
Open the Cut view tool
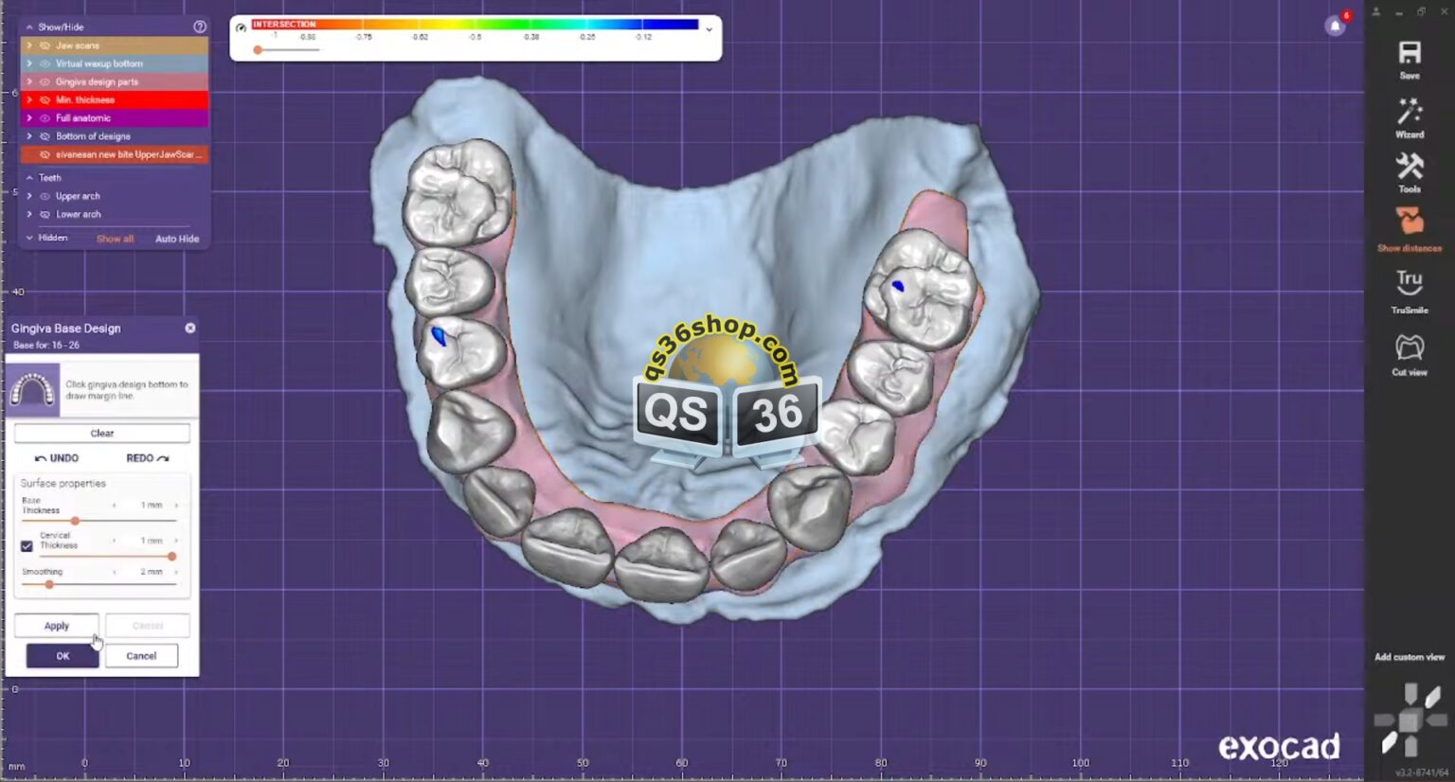click(1409, 348)
